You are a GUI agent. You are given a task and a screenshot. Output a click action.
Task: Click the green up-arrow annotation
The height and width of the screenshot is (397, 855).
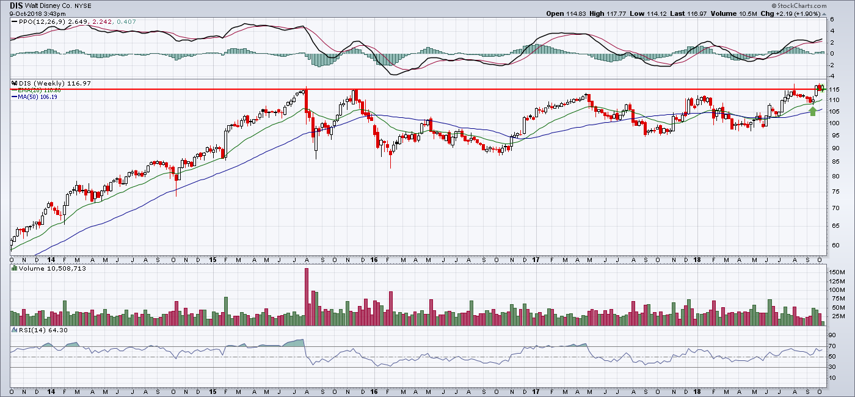click(x=813, y=111)
